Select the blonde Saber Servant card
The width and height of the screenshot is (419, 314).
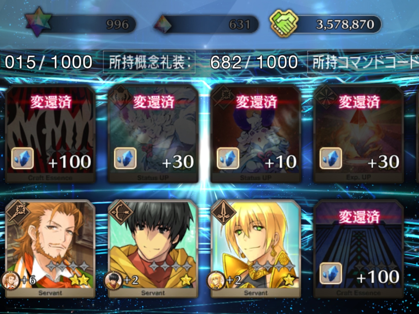point(256,249)
